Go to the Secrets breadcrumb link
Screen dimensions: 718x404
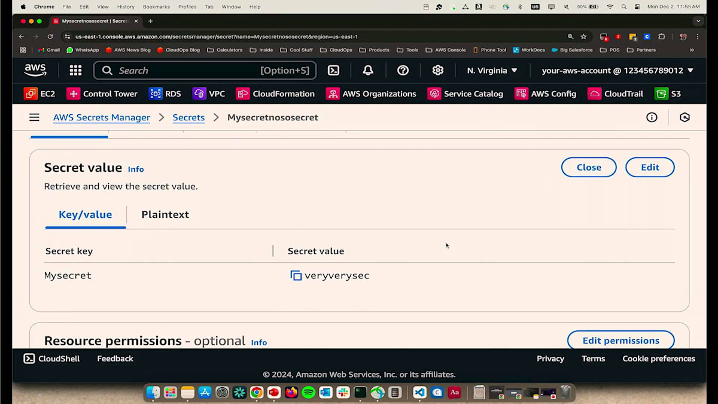pos(188,117)
